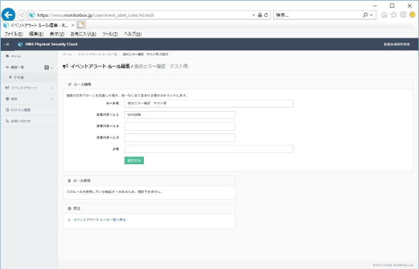Viewport: 419px width, 269px height.
Task: Go to ホーム in the sidebar
Action: 29,56
